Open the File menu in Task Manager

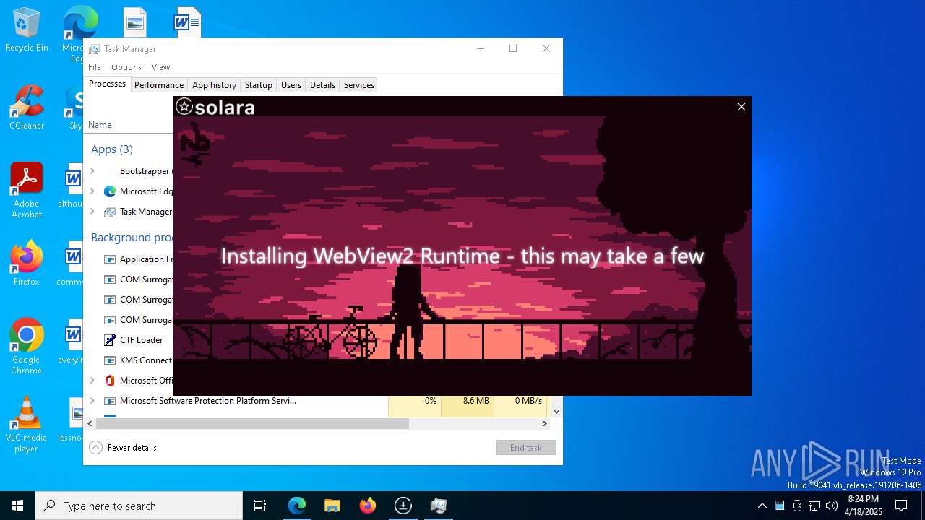pos(95,67)
